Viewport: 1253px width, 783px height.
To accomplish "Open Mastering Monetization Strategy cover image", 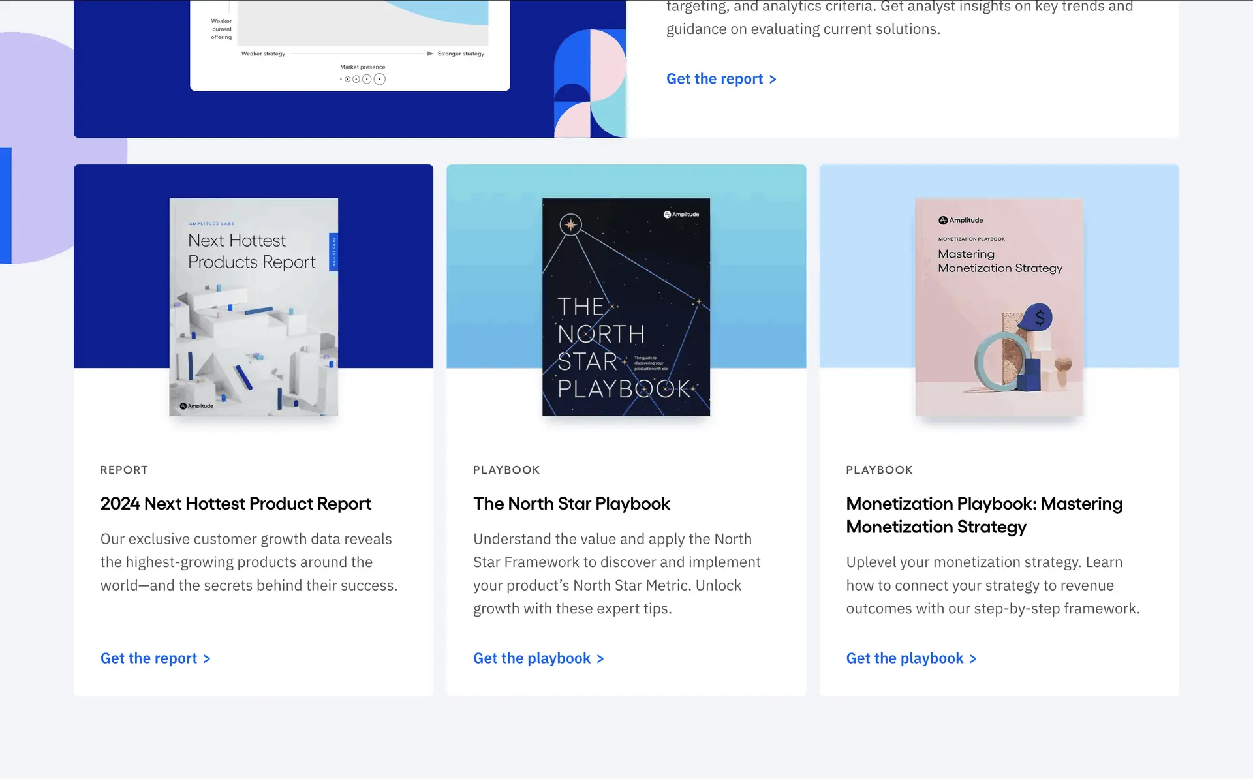I will tap(998, 307).
